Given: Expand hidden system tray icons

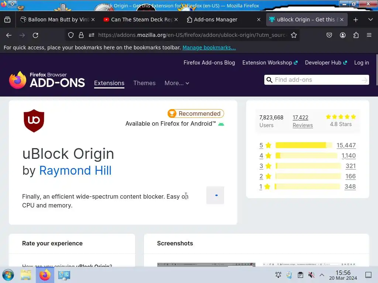Looking at the screenshot, I should [322, 275].
